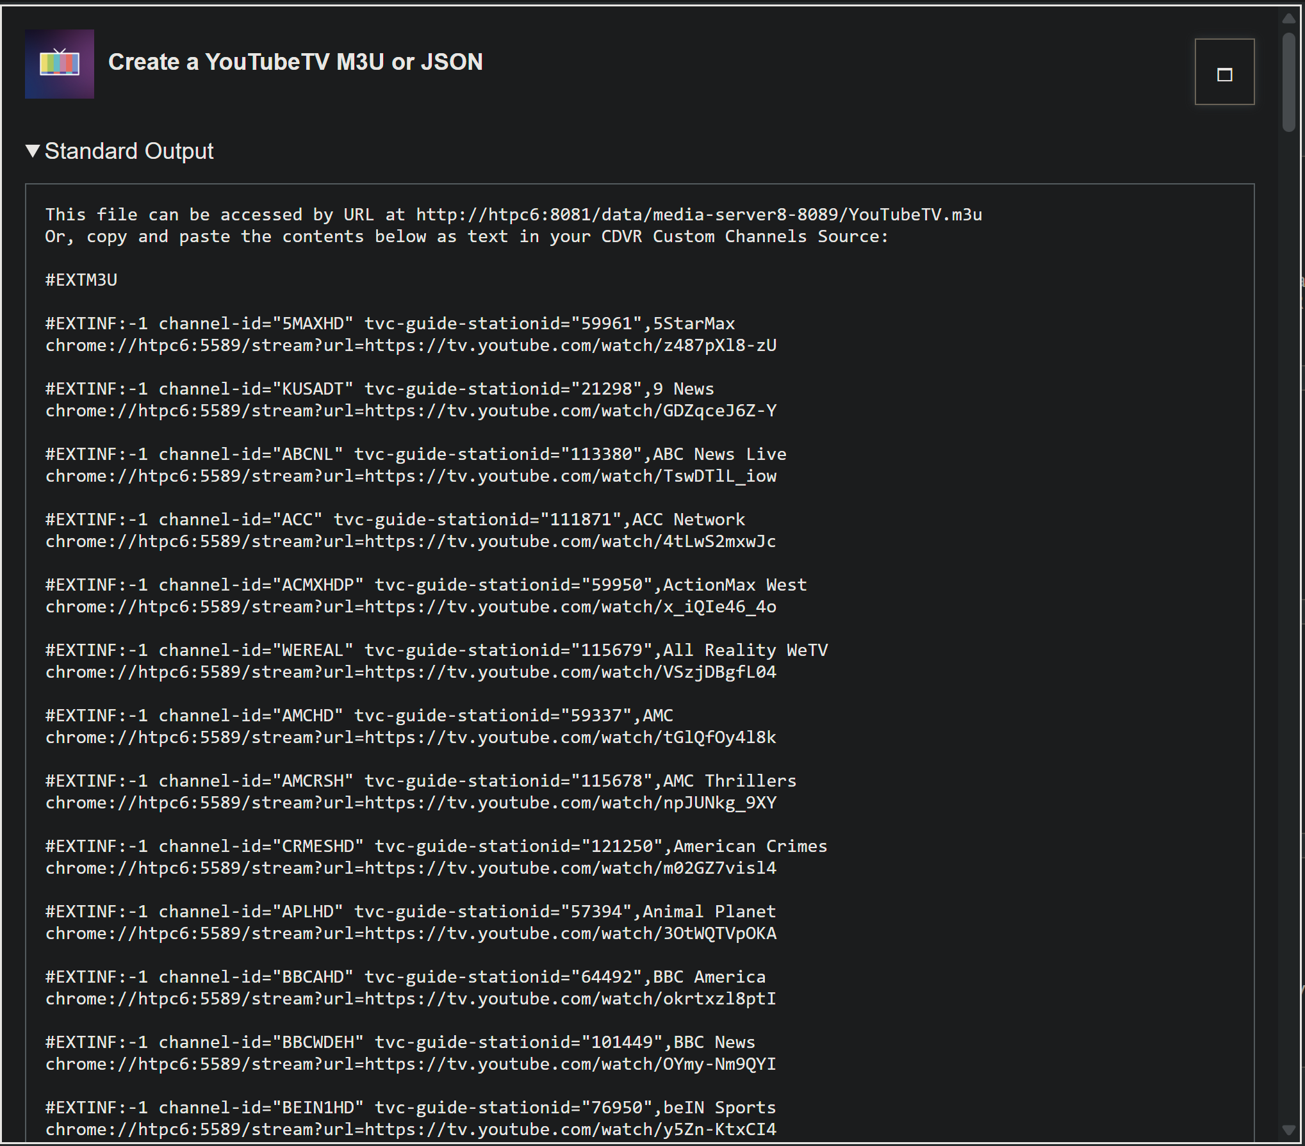Click the ActionMax West channel line
This screenshot has width=1305, height=1146.
pos(425,585)
